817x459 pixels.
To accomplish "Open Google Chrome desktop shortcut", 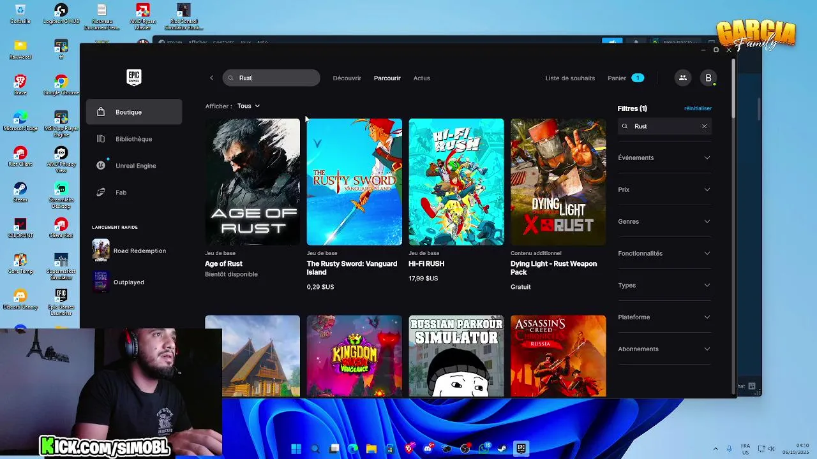I will pos(61,85).
